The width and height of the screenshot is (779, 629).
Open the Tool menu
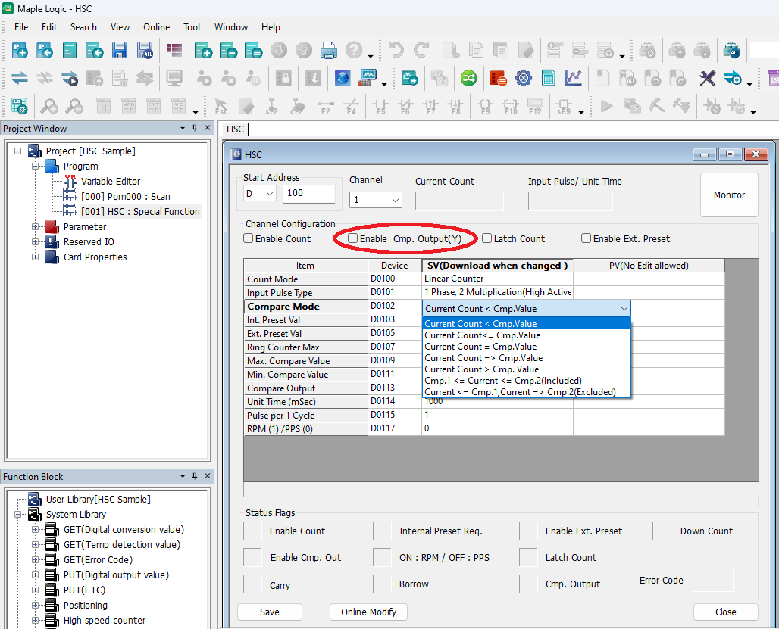(192, 27)
